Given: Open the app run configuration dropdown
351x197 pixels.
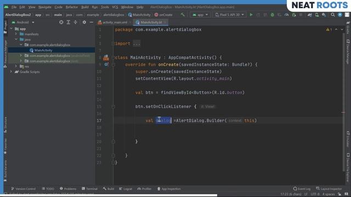Looking at the screenshot, I should point(200,15).
